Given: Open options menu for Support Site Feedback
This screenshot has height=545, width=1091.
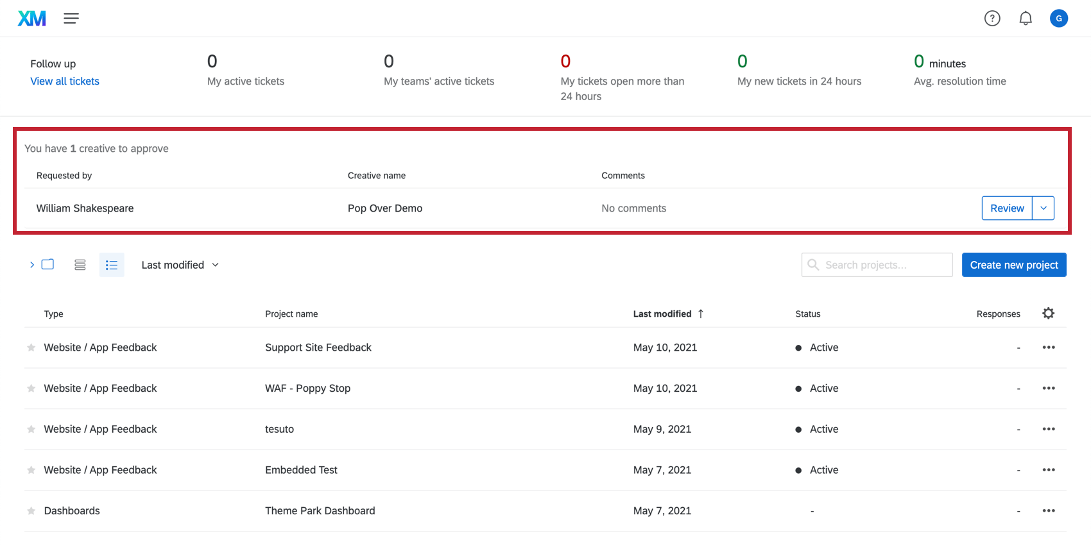Looking at the screenshot, I should point(1049,348).
